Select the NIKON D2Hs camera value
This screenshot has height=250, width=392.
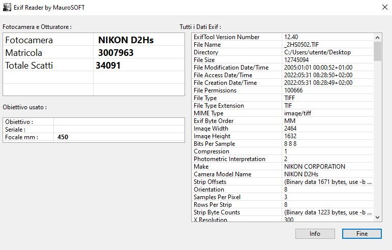[x=126, y=40]
